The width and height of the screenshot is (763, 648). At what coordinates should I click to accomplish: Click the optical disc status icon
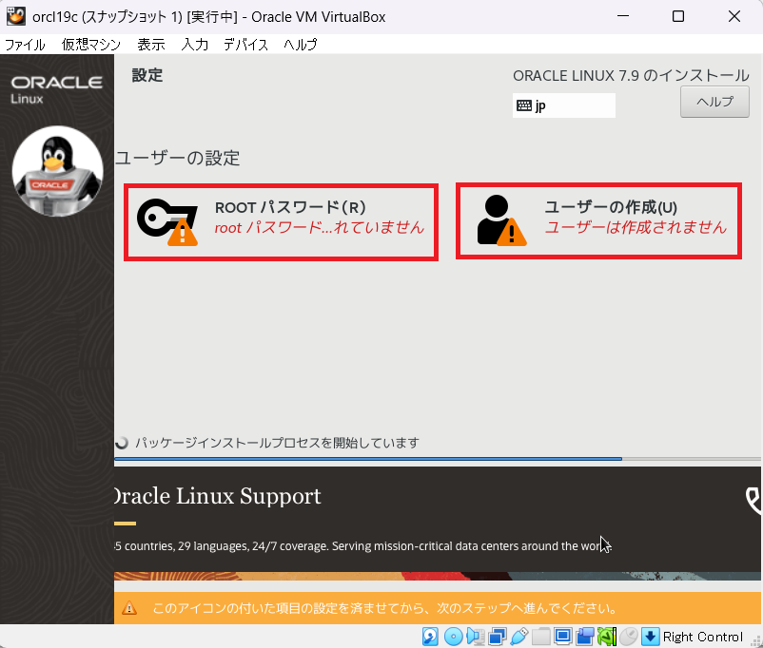click(453, 637)
